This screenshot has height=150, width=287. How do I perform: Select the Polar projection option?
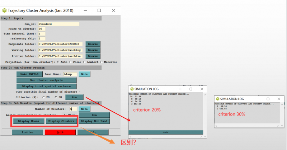pyautogui.click(x=71, y=62)
